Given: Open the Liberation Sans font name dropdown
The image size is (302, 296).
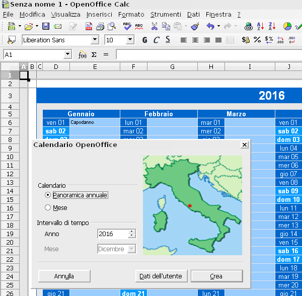Looking at the screenshot, I should 95,40.
